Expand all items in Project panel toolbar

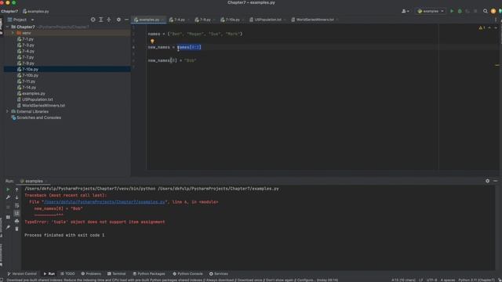pos(101,20)
